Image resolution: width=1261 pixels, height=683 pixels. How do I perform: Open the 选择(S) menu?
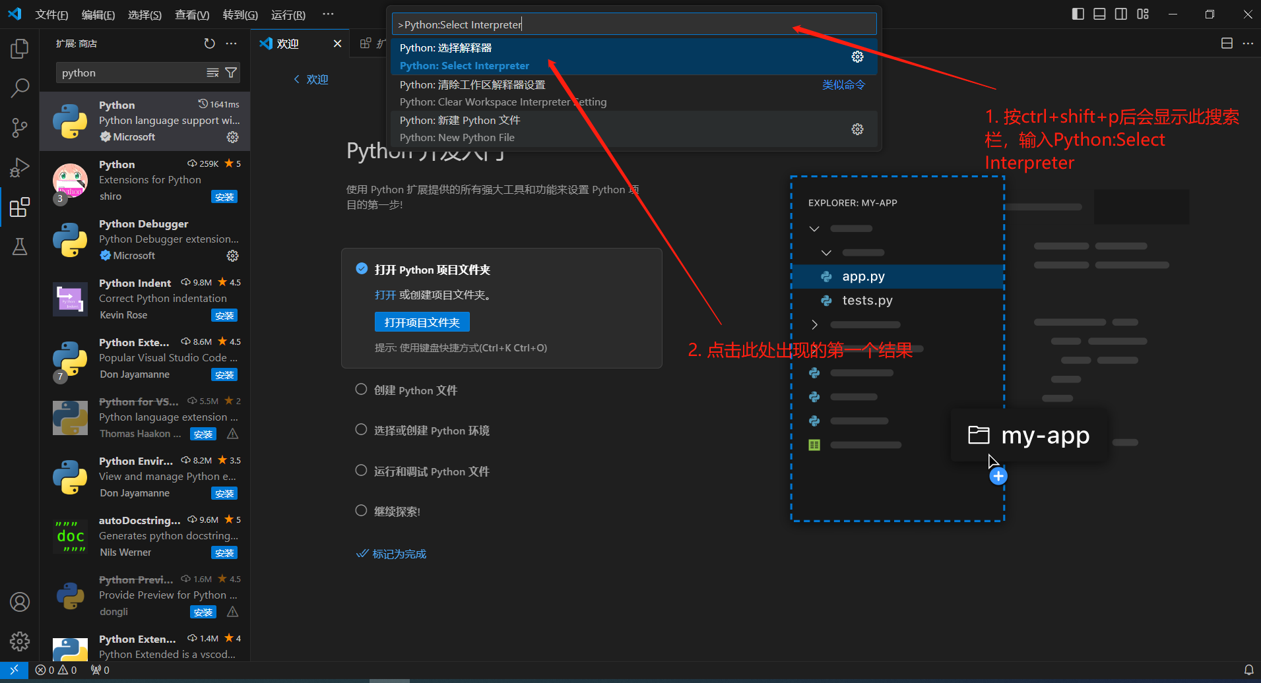point(145,15)
